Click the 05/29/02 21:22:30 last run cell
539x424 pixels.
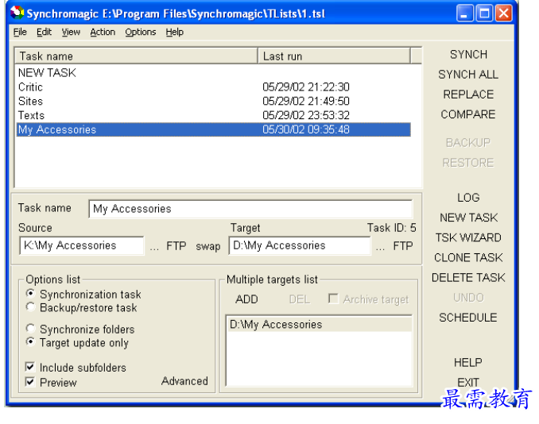click(306, 87)
